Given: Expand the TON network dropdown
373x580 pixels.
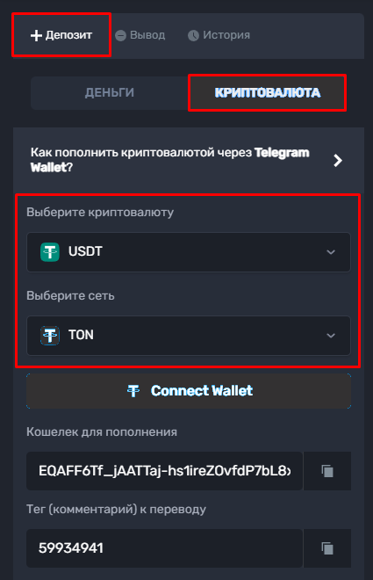Looking at the screenshot, I should 189,336.
